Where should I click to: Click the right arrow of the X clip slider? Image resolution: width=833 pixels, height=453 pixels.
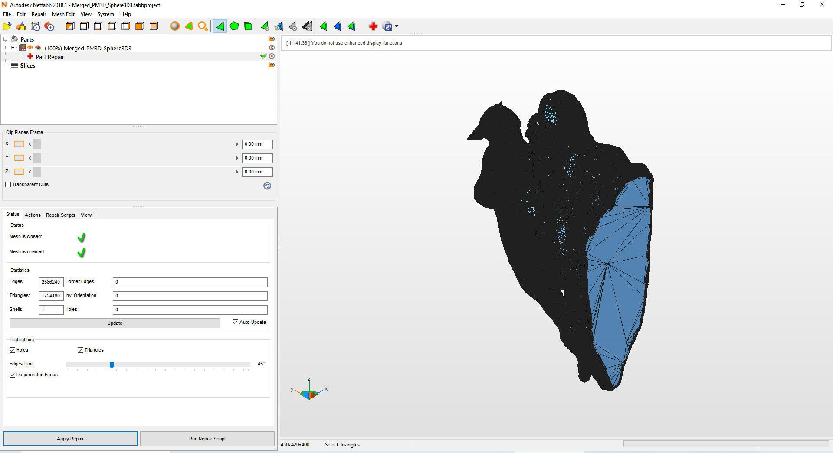(x=237, y=144)
